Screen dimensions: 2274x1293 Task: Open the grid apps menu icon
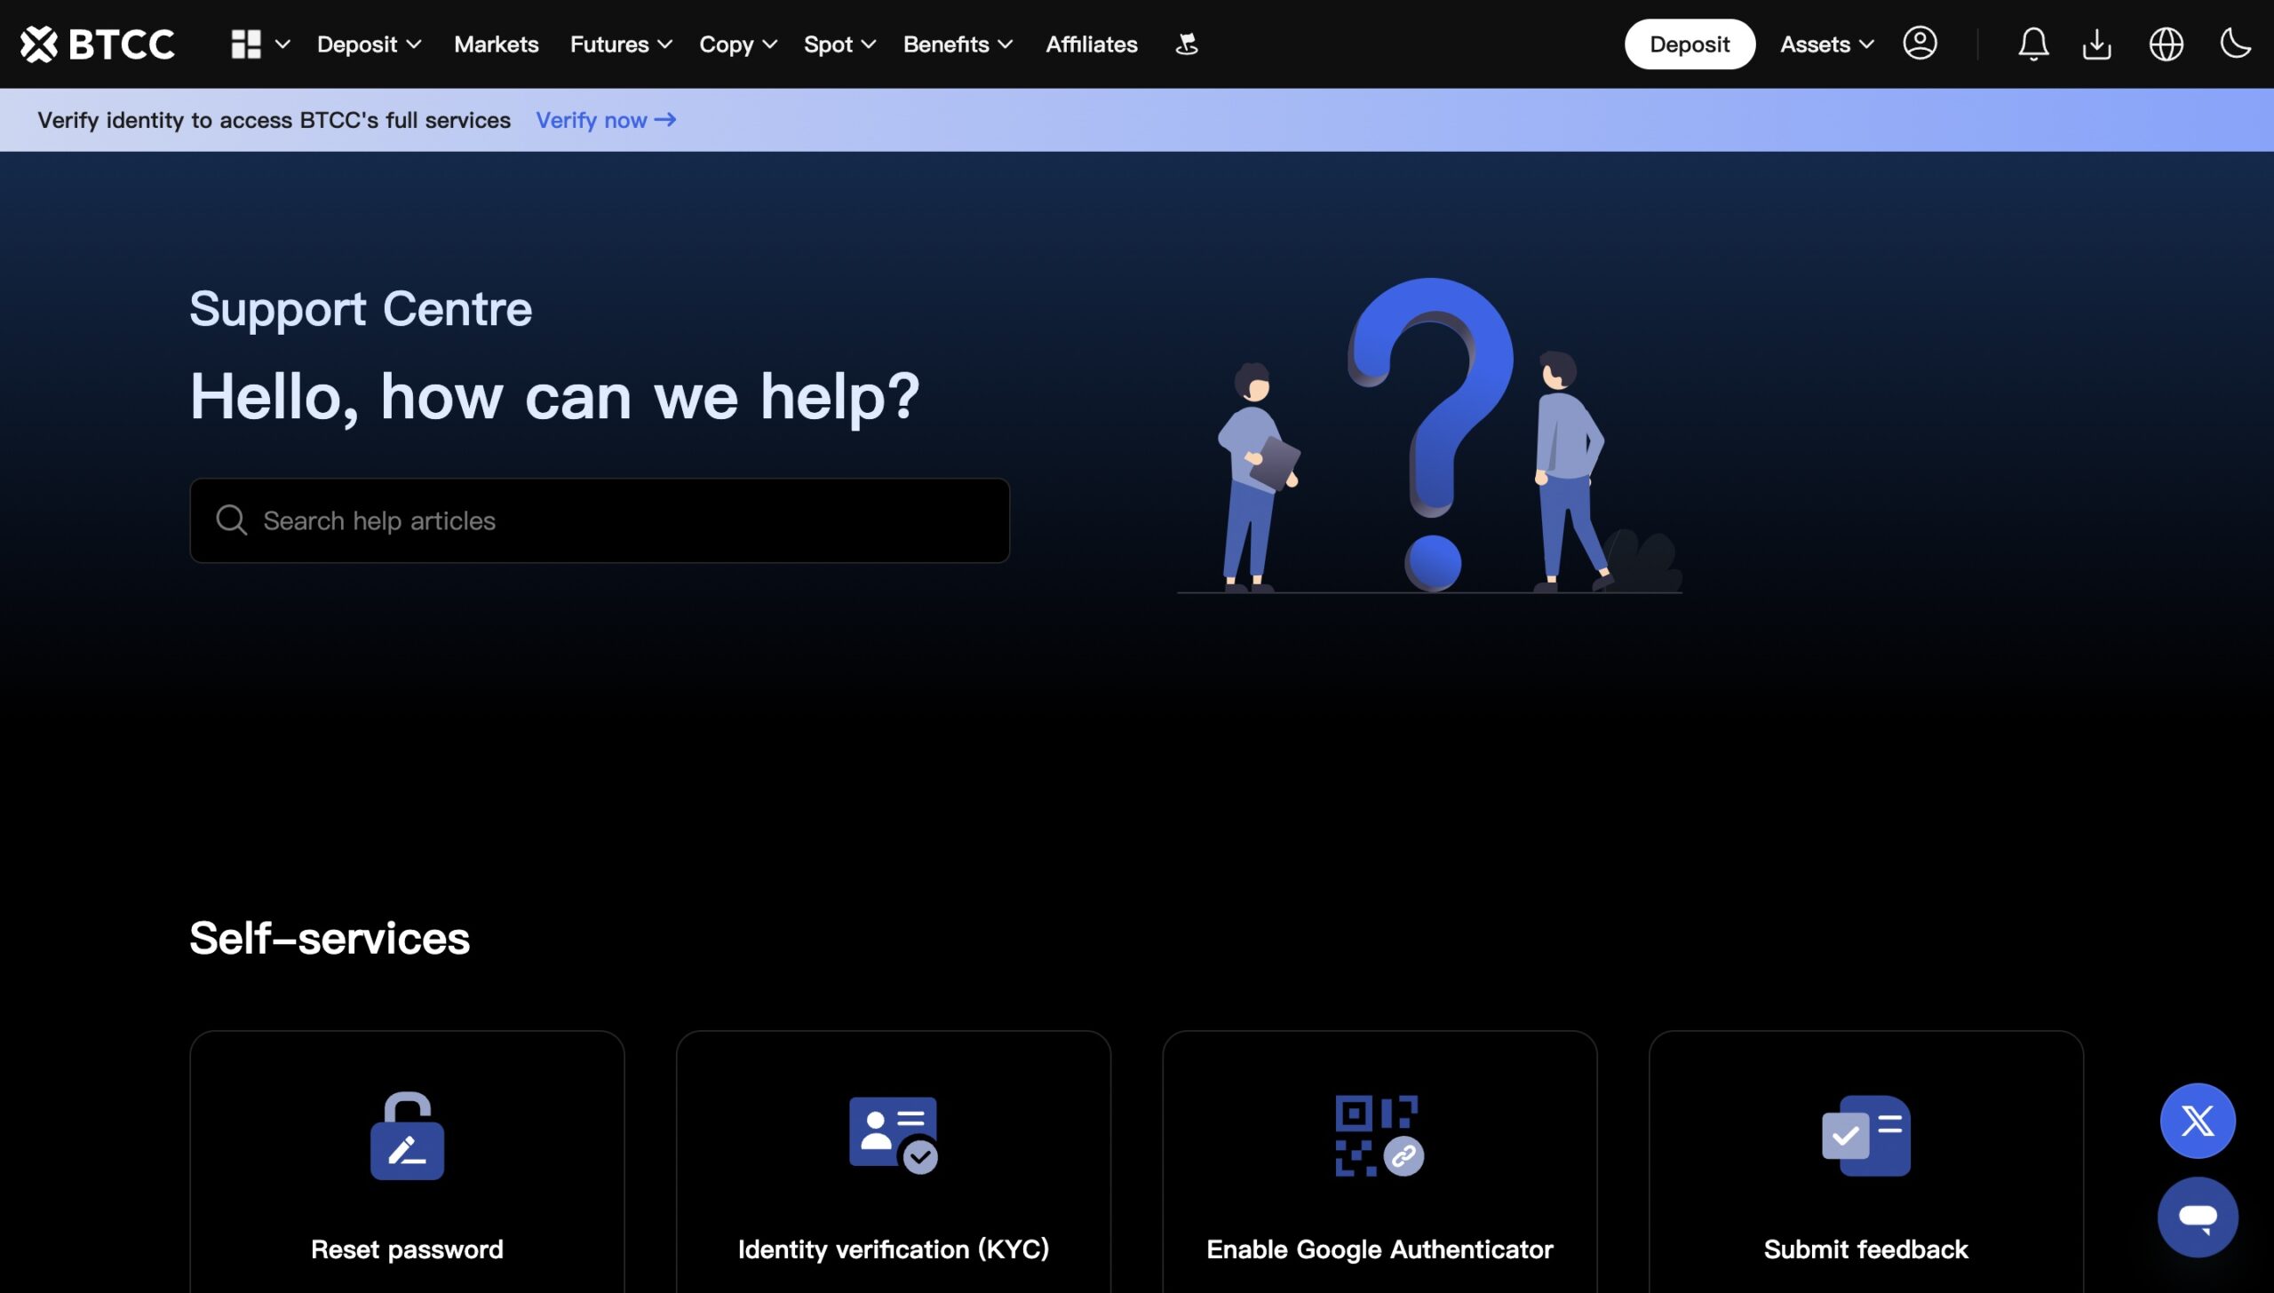(246, 44)
